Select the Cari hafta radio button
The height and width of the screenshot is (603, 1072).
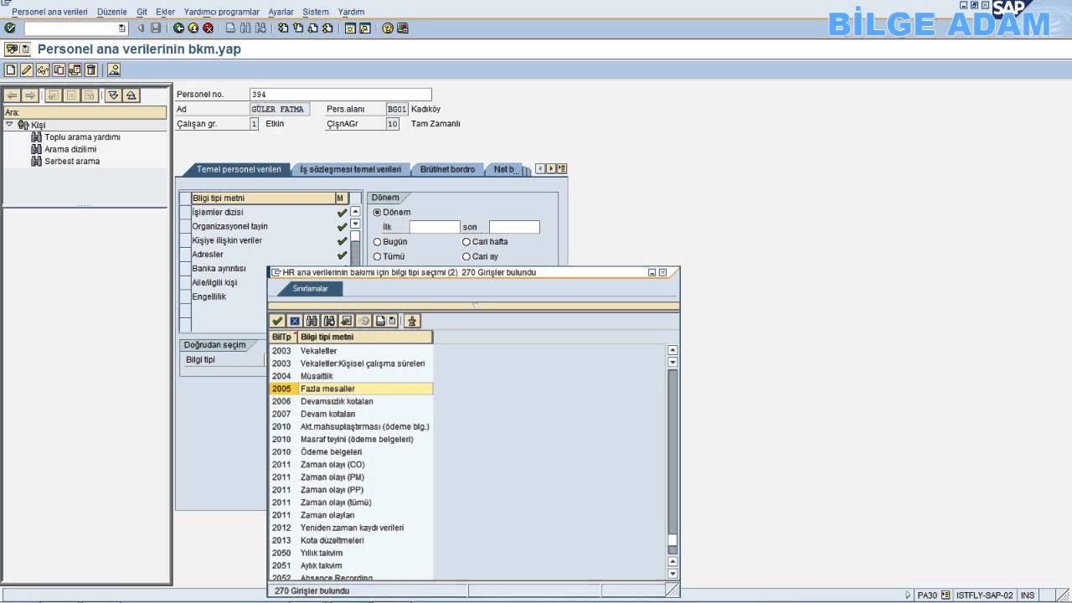466,242
